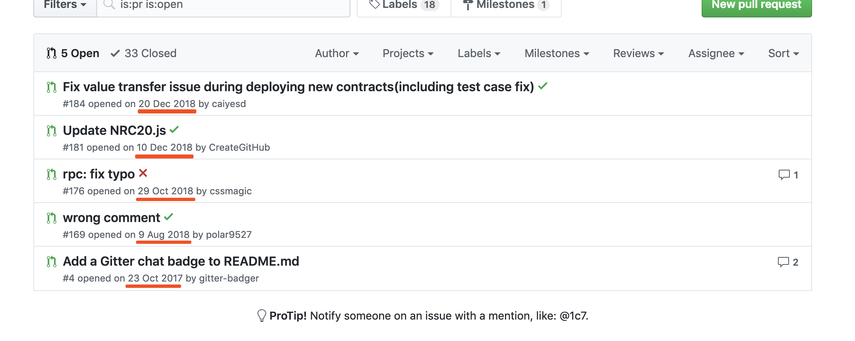This screenshot has height=341, width=855.
Task: Open the wrong comment pull request
Action: (x=111, y=218)
